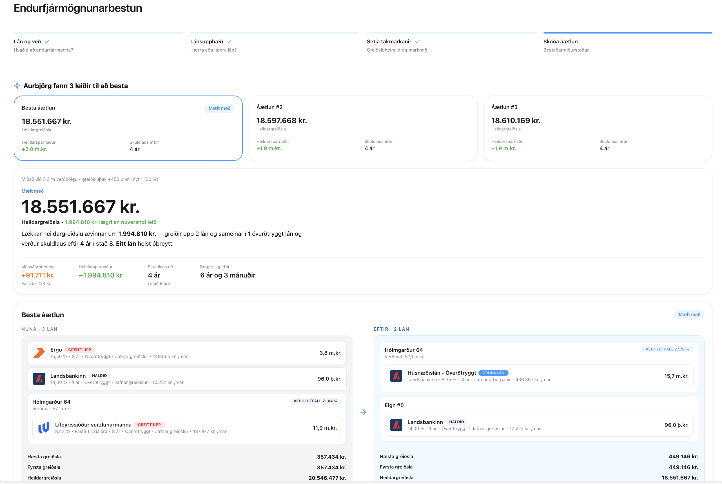Viewport: 722px width, 484px height.
Task: Click the 357.434 kr. Fyrsta greiðsla value in Núna
Action: point(332,467)
